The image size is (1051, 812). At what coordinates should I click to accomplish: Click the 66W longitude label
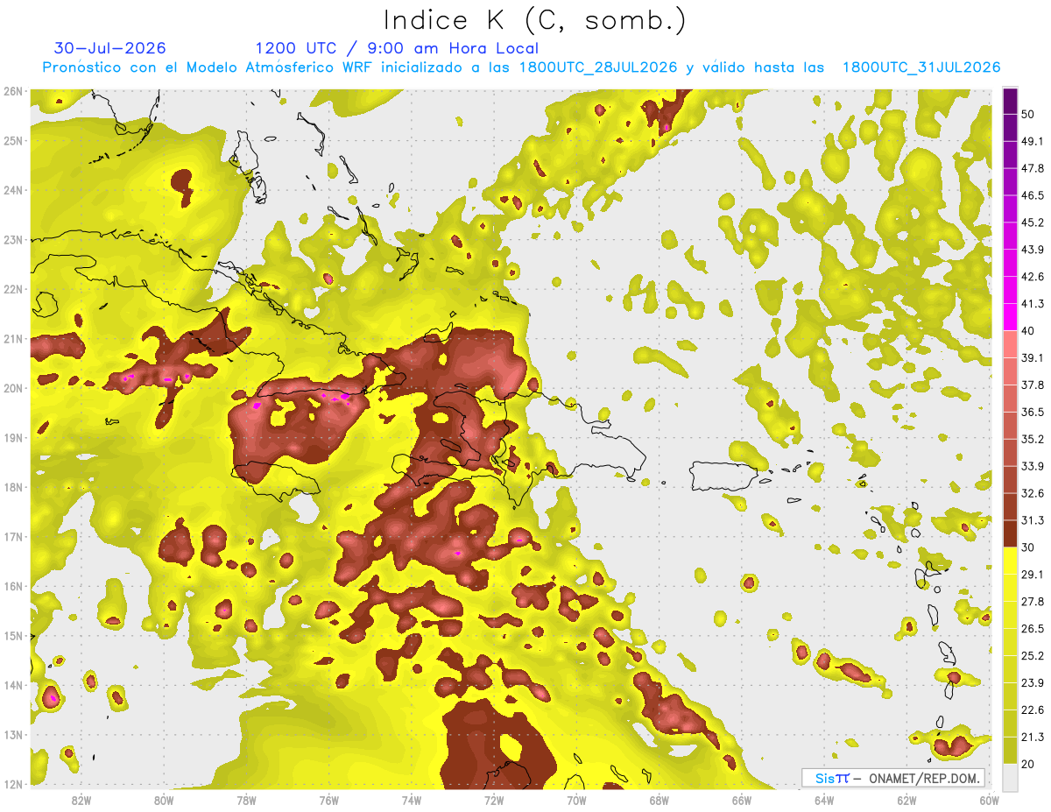click(x=741, y=800)
